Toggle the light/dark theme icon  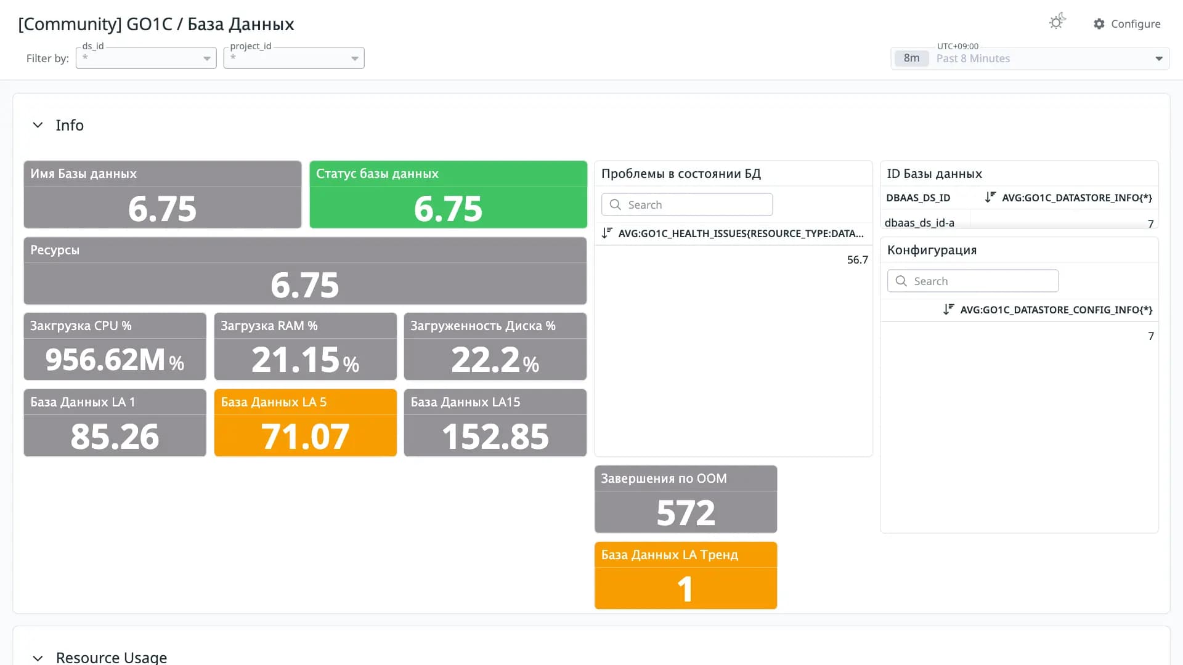point(1057,22)
